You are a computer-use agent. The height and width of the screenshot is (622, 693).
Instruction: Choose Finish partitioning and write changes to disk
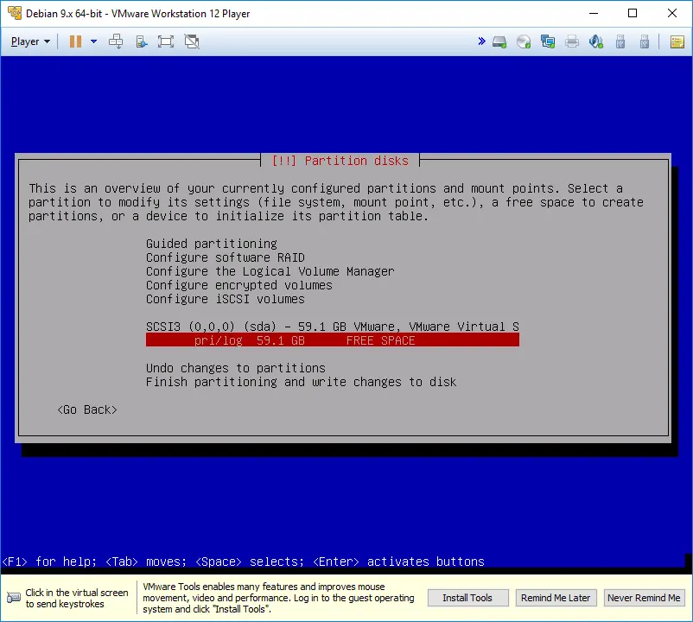tap(301, 382)
